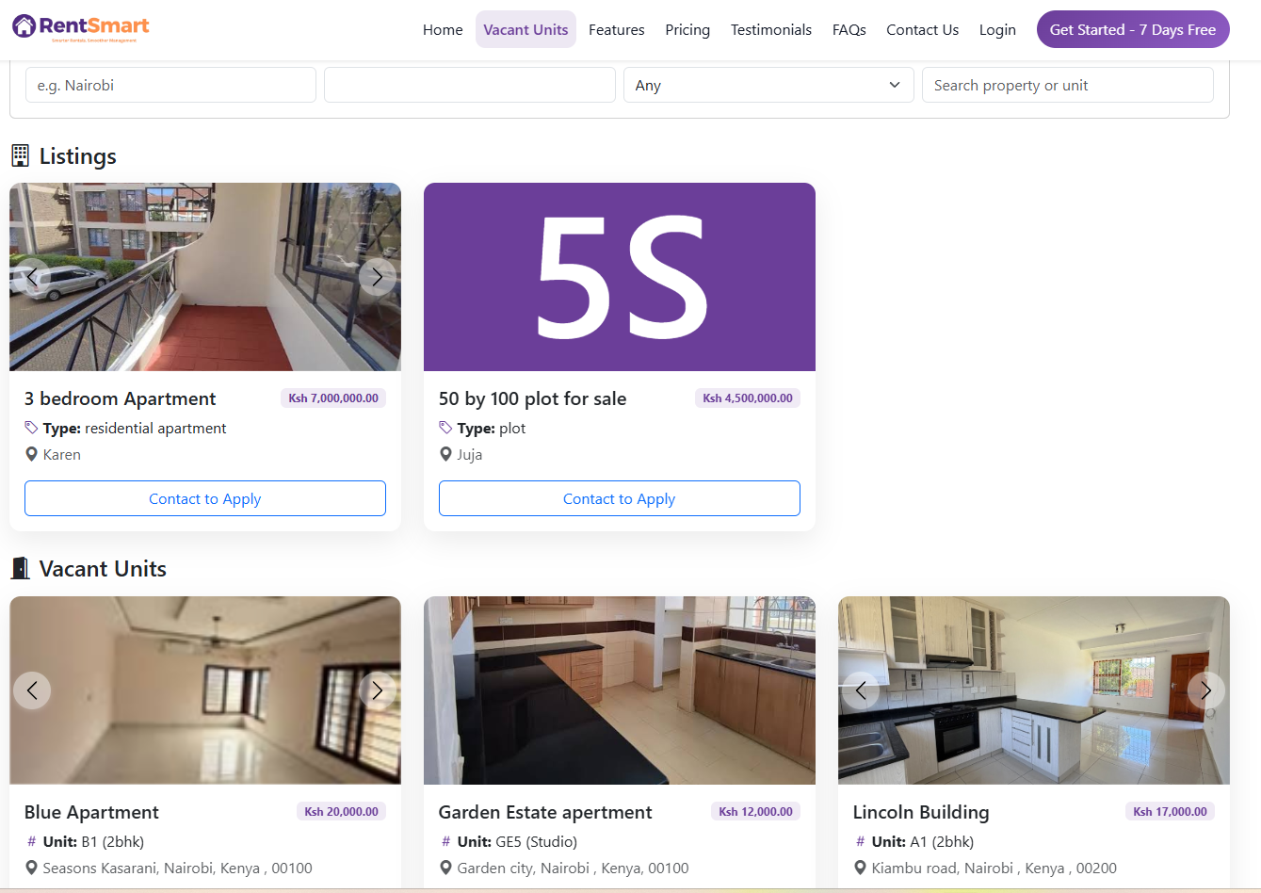Go to previous Blue Apartment image

pyautogui.click(x=32, y=690)
